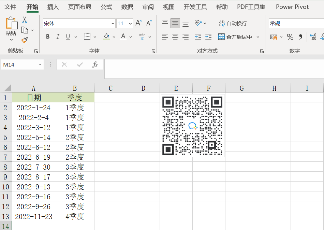Image resolution: width=324 pixels, height=230 pixels.
Task: Apply percent style format
Action: point(290,37)
